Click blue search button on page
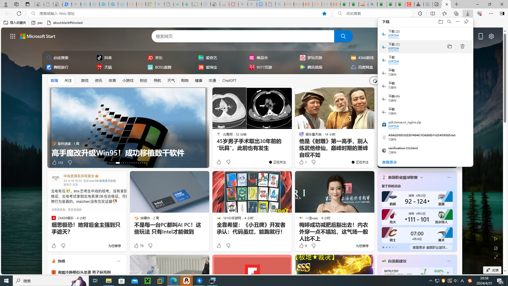Screen dimensions: 508x286 [x=343, y=36]
